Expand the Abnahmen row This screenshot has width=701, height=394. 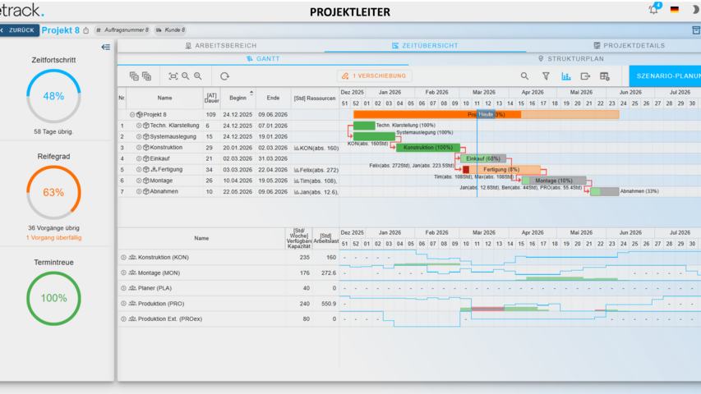coord(139,191)
